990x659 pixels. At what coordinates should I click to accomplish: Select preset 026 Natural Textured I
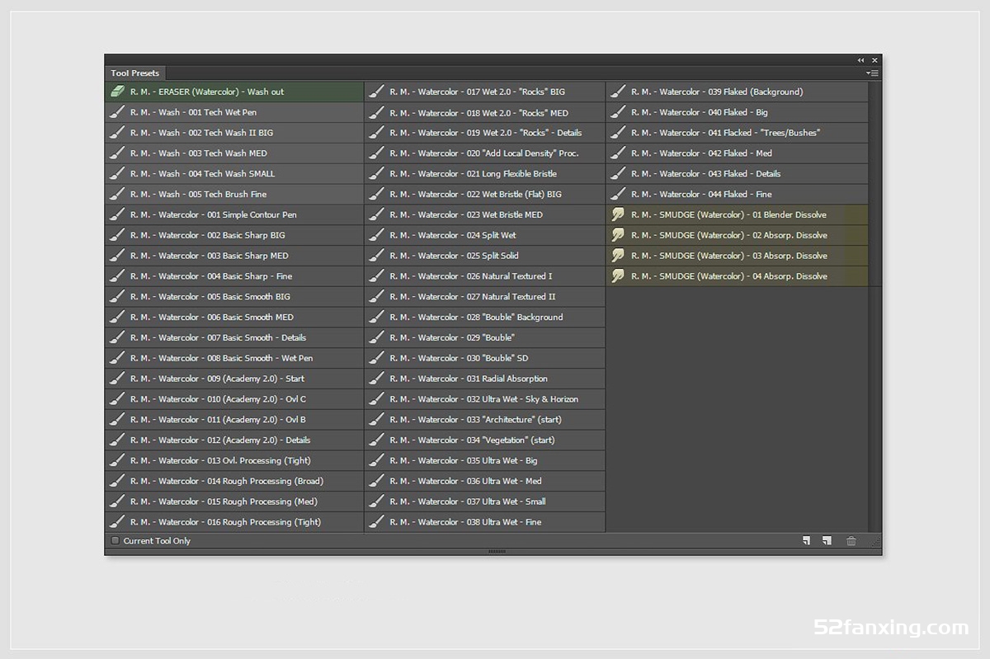485,276
